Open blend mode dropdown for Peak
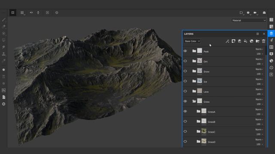The width and height of the screenshot is (275, 154). point(259,49)
